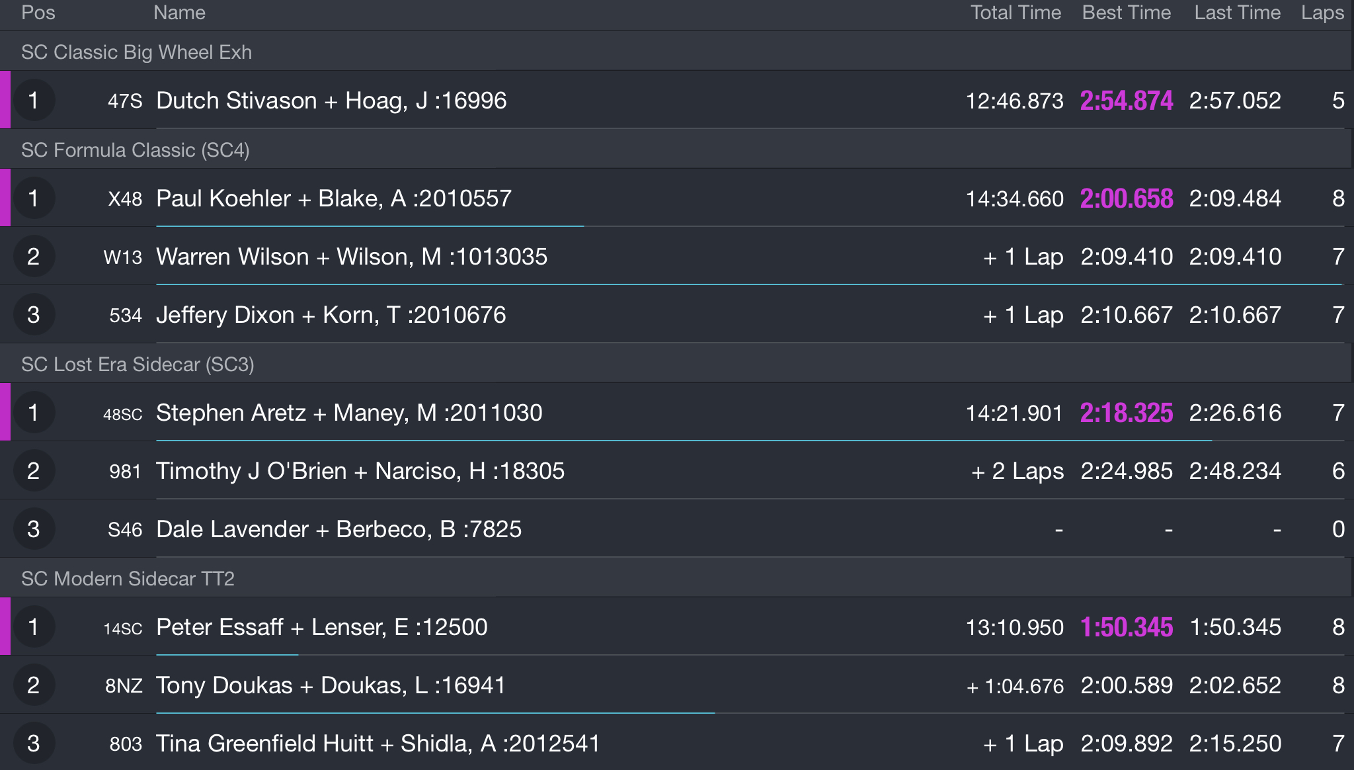
Task: Select position 1 badge beside Stephen Aretz
Action: 34,413
